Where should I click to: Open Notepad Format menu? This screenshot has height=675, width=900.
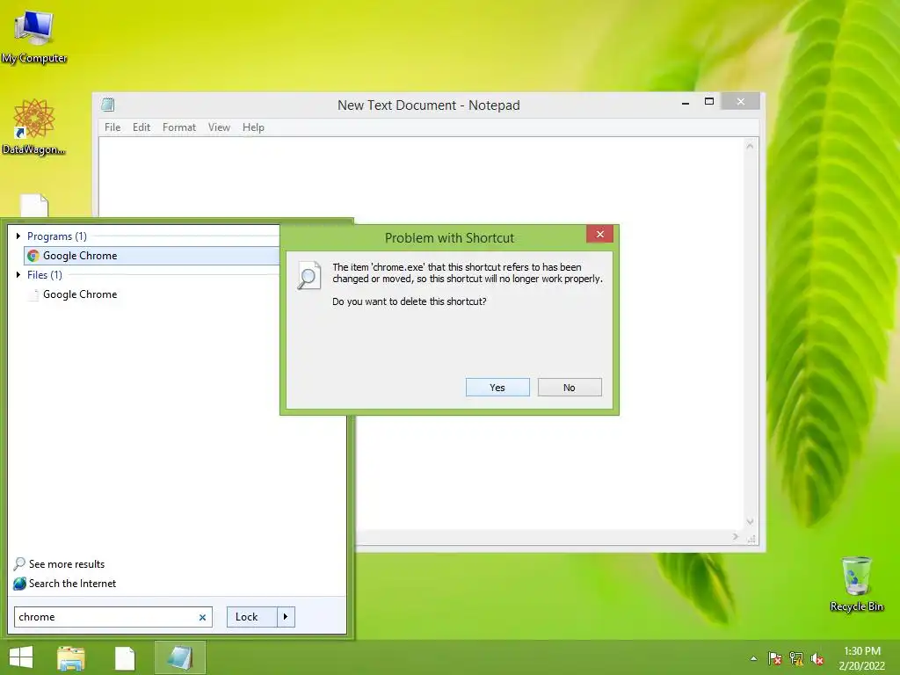coord(179,127)
